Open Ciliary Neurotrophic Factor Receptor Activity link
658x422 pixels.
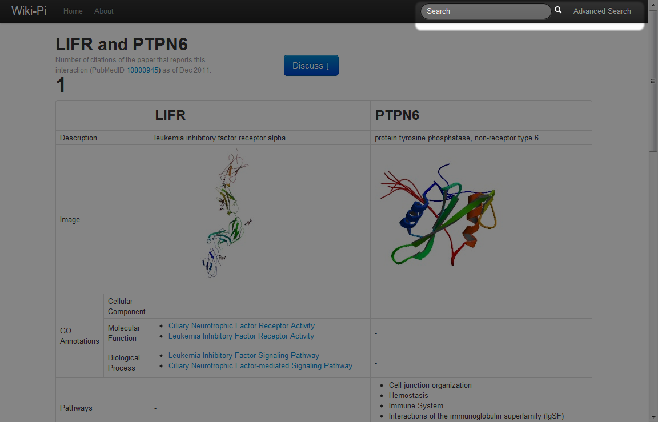coord(241,326)
